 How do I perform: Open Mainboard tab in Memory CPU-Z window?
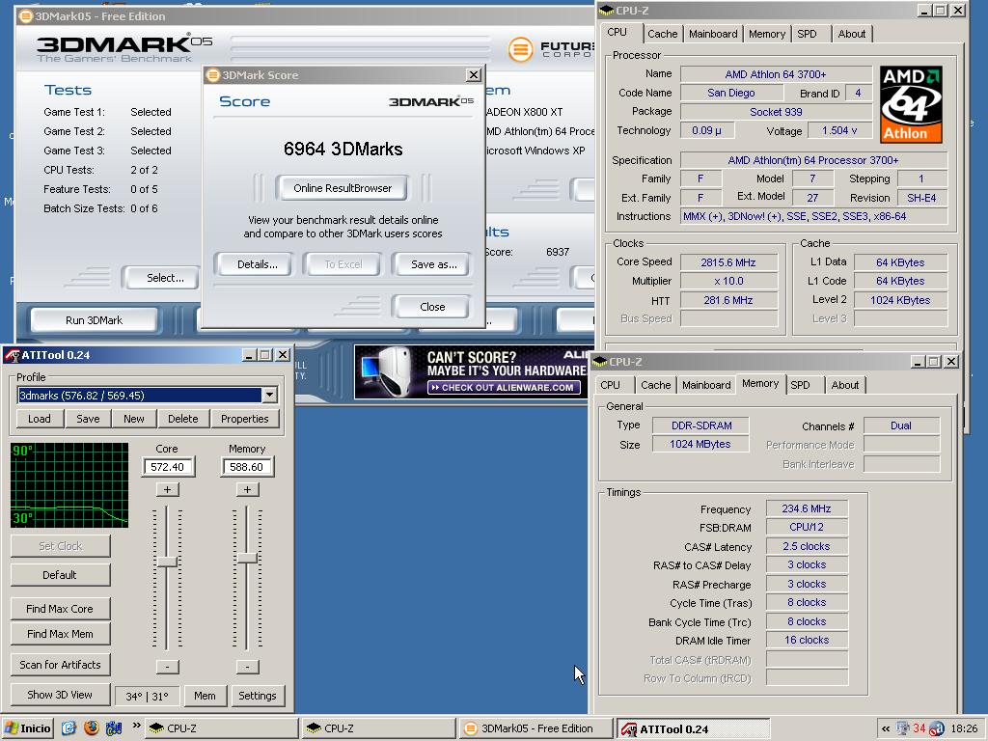pyautogui.click(x=706, y=385)
